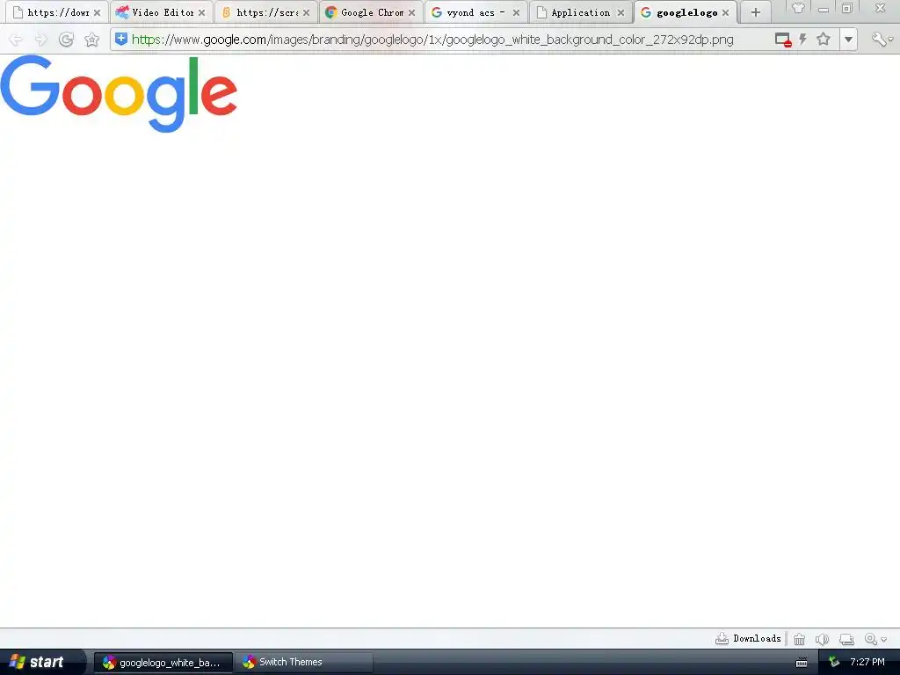Click the trash bin icon in status bar
This screenshot has height=675, width=900.
[799, 639]
